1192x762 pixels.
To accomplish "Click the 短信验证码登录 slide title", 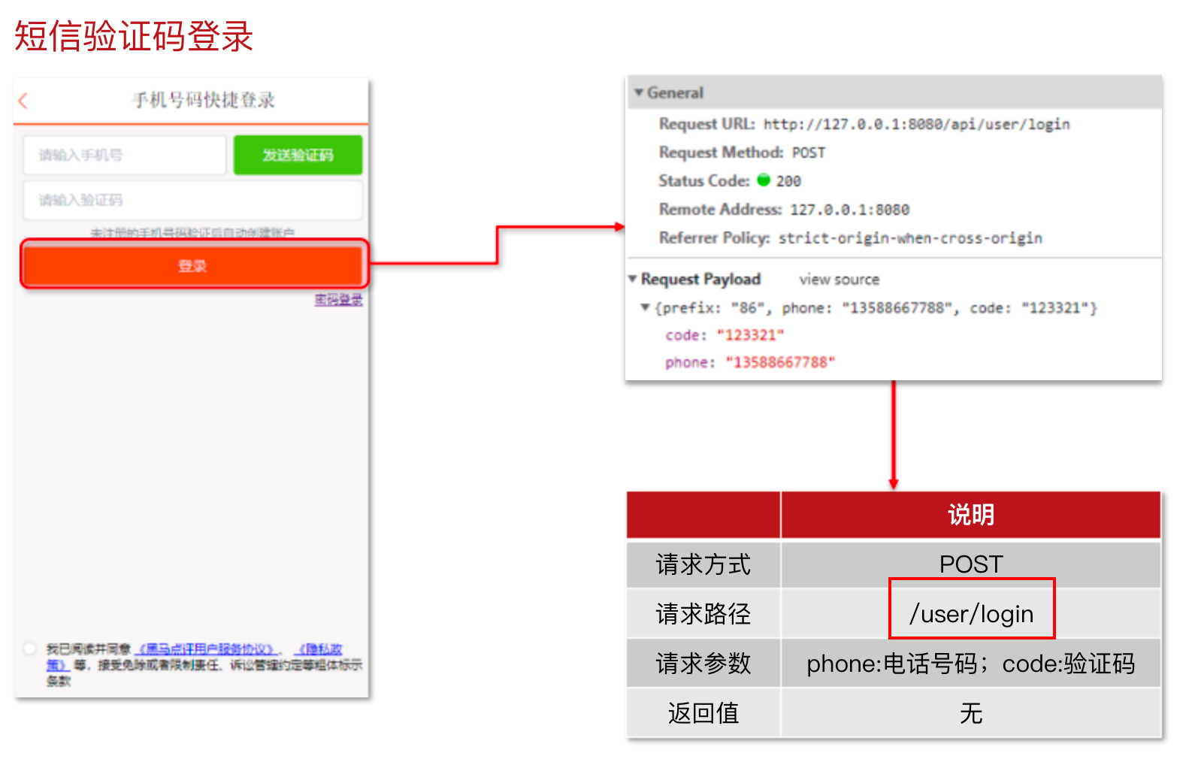I will pyautogui.click(x=134, y=36).
